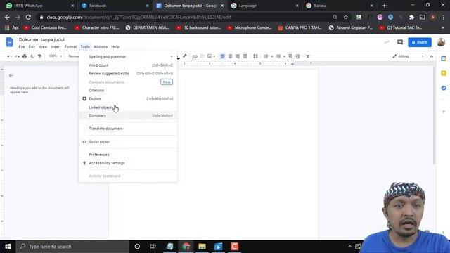Screen dimensions: 450x253
Task: Click the clear formatting icon
Action: pos(308,56)
